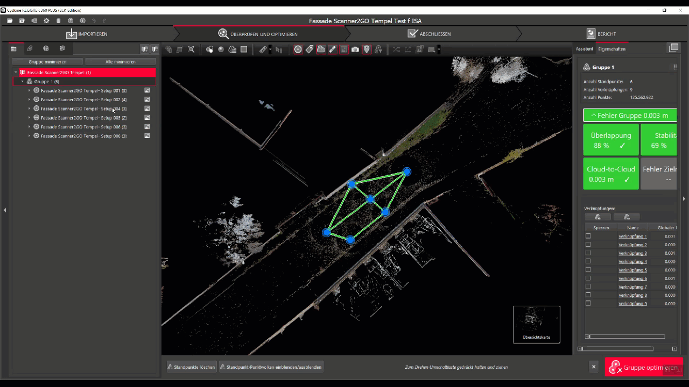Open the info icon in top toolbar

(82, 21)
